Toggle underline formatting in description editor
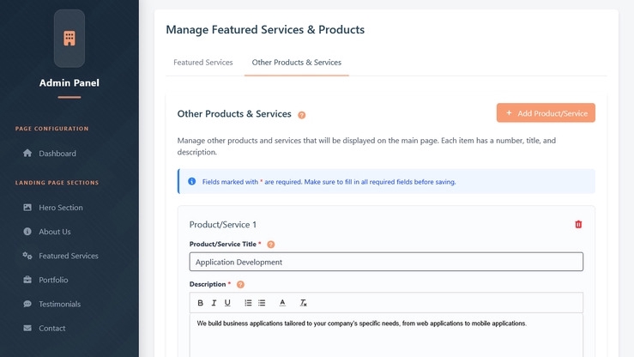634x357 pixels. [x=227, y=303]
